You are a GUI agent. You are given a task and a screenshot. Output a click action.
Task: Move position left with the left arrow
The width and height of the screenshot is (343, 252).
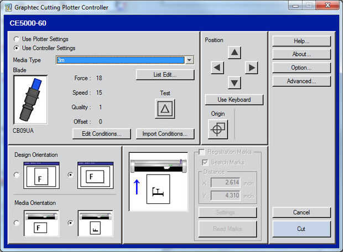pos(217,68)
